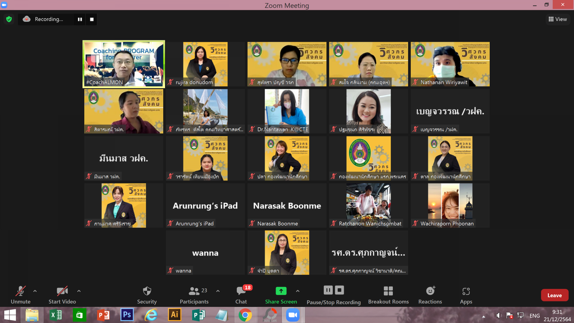The width and height of the screenshot is (574, 323).
Task: Click the green Share Screen icon
Action: pos(281,291)
